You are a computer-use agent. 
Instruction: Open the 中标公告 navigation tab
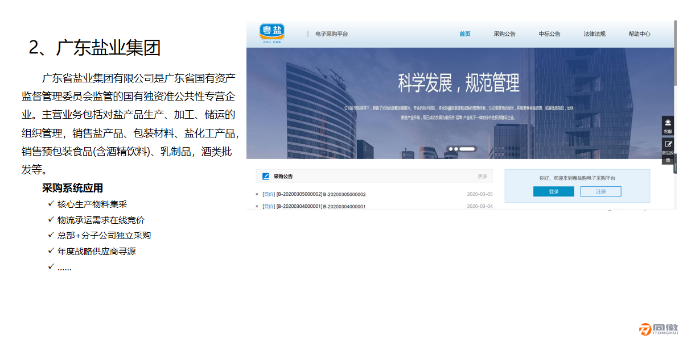click(549, 34)
